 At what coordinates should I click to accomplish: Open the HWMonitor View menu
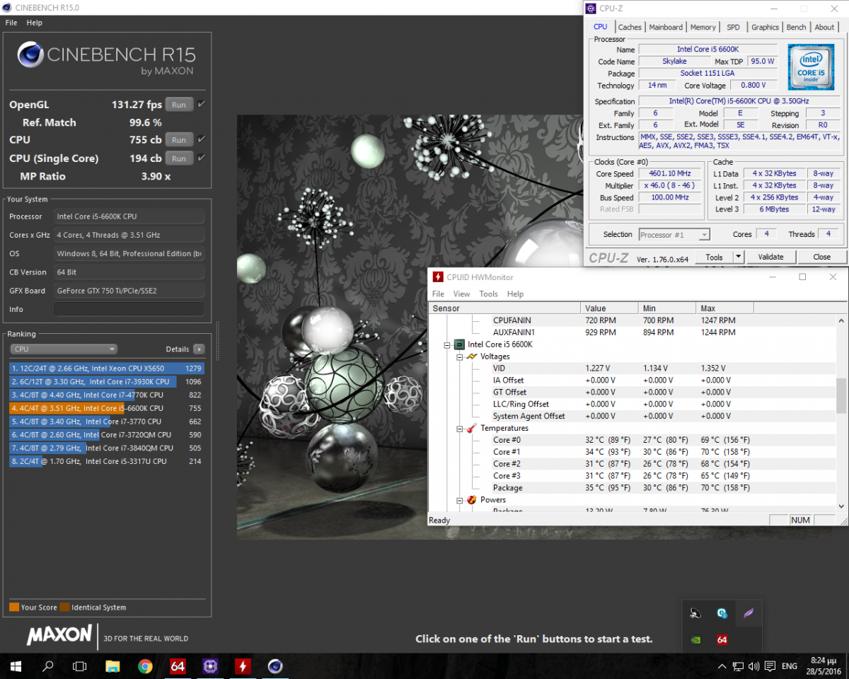(461, 294)
